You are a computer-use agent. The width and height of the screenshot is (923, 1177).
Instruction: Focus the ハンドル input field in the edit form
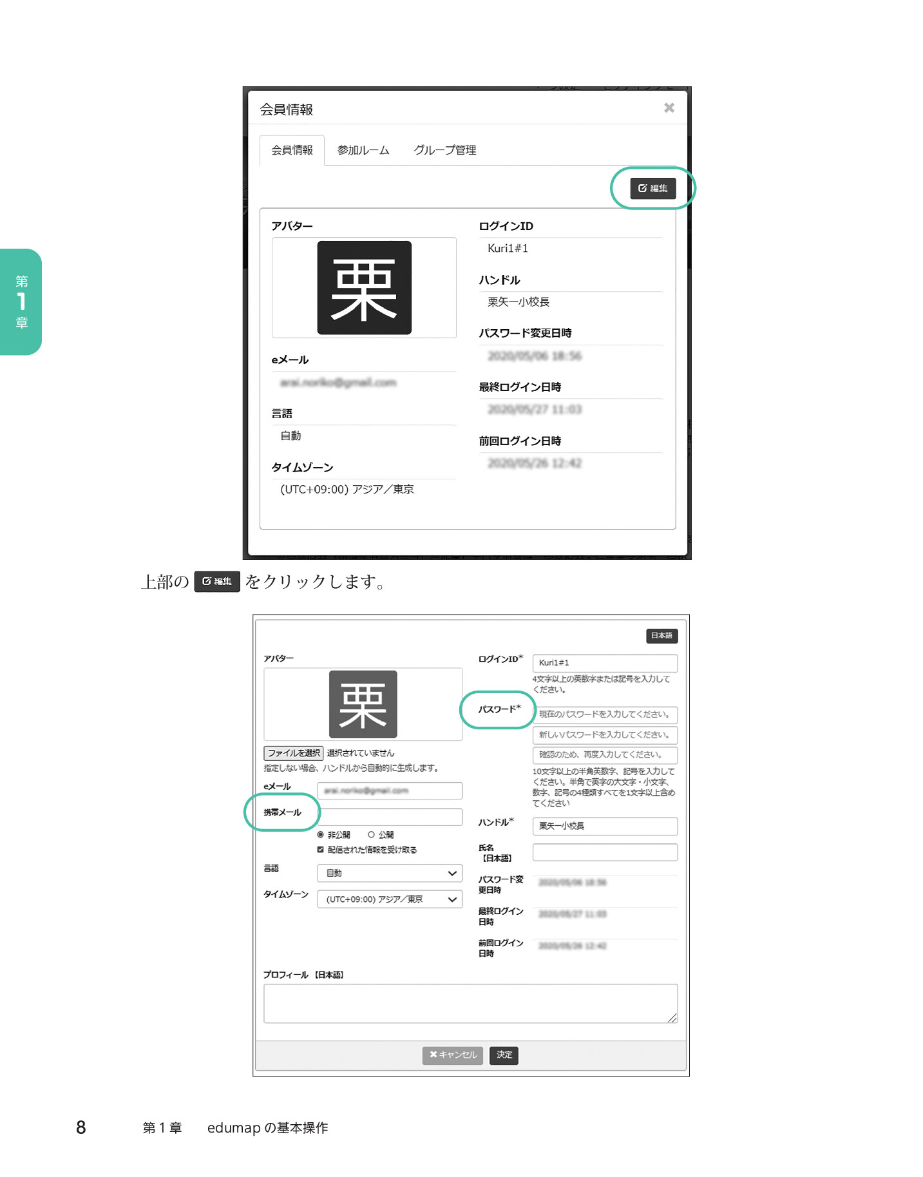tap(605, 826)
